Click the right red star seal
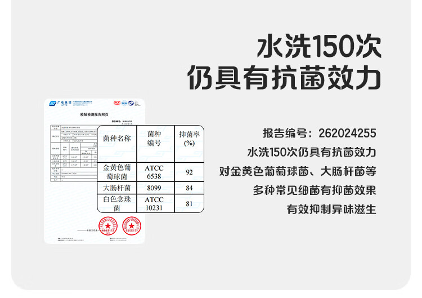This screenshot has width=422, height=298. click(132, 226)
